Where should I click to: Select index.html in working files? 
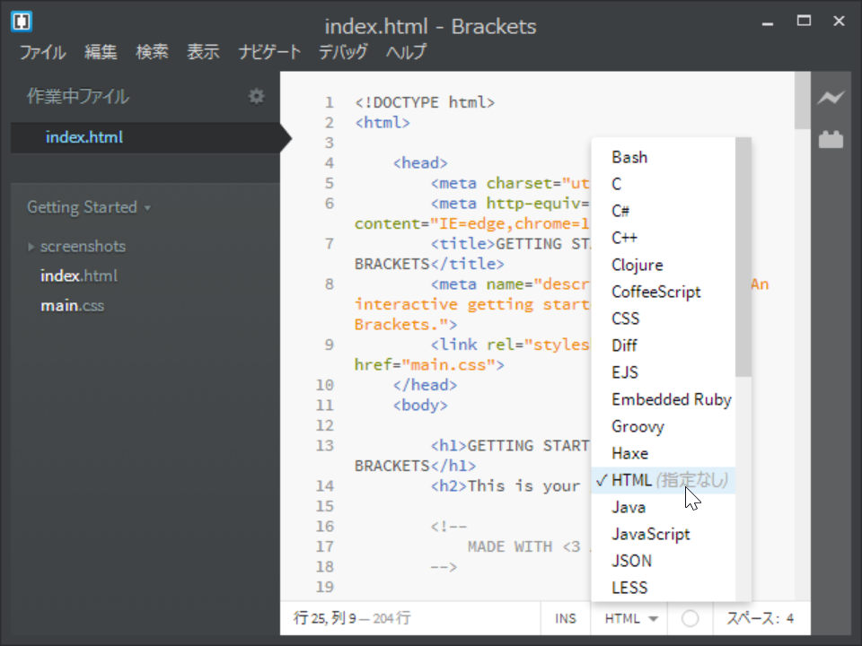point(84,137)
